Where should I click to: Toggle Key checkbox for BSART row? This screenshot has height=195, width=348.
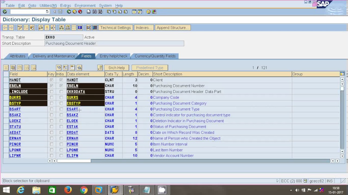click(x=51, y=109)
